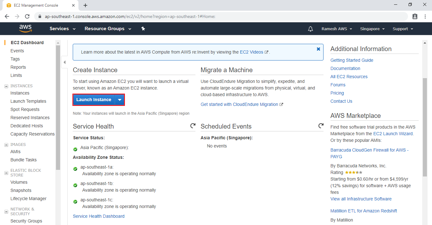Refresh the Service Health panel

pyautogui.click(x=193, y=126)
